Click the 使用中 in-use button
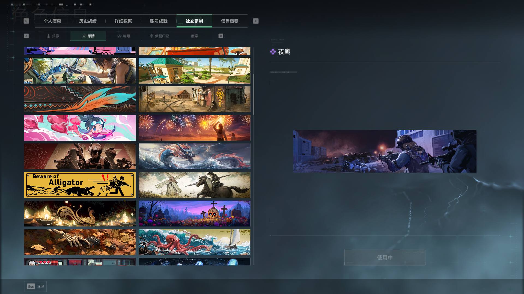 pos(385,257)
